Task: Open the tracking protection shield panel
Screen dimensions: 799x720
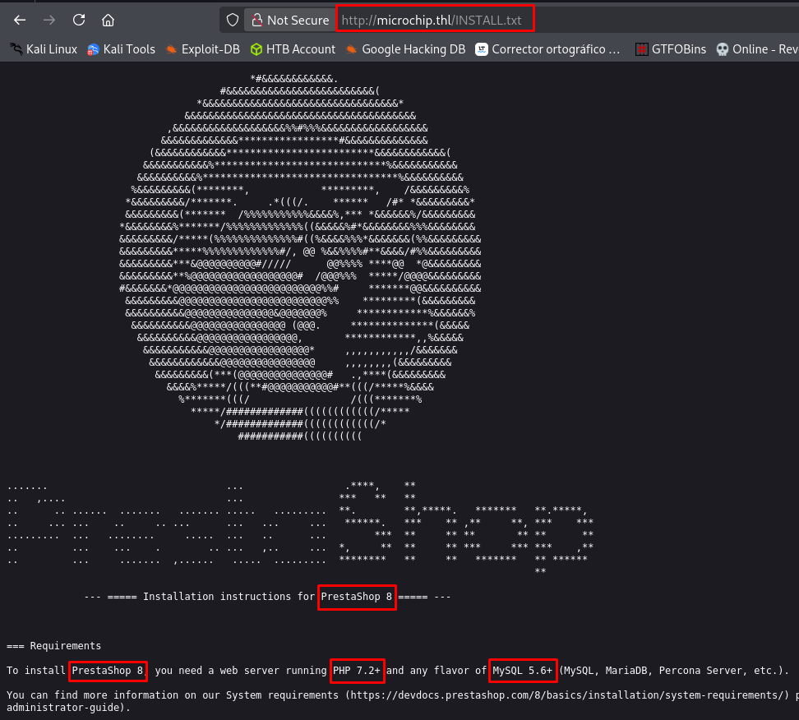Action: 233,20
